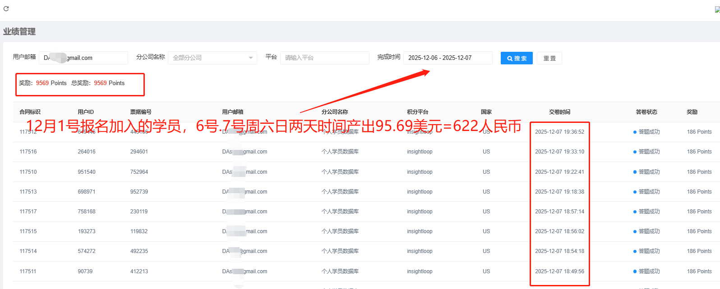720x289 pixels.
Task: Select contract ID 117510 in the table
Action: 28,172
